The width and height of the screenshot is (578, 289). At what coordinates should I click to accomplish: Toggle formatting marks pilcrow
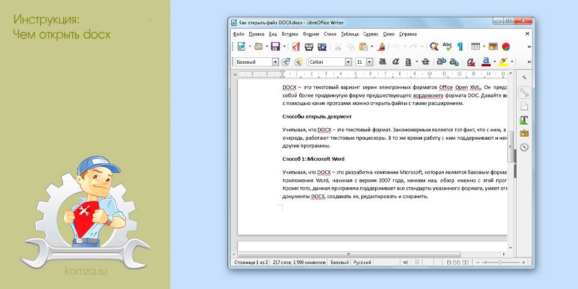coord(460,46)
